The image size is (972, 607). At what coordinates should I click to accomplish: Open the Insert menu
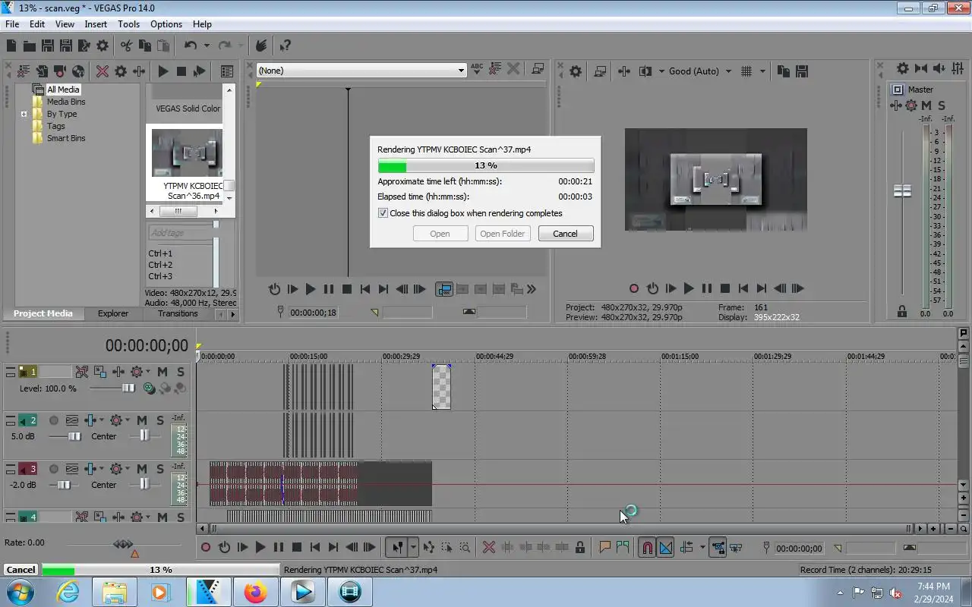click(96, 24)
